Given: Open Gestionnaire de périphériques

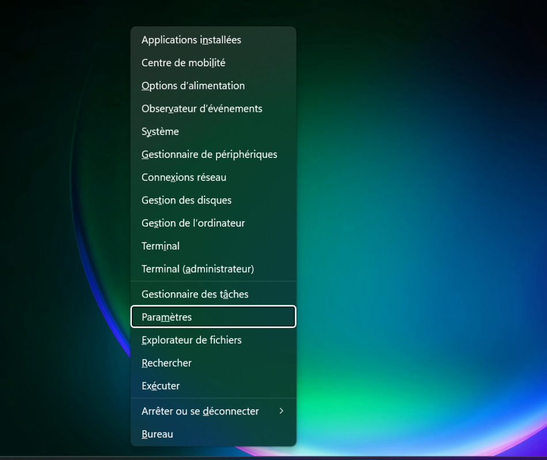Looking at the screenshot, I should pos(209,154).
